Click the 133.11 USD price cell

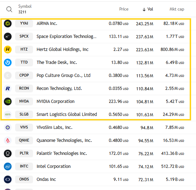point(119,37)
